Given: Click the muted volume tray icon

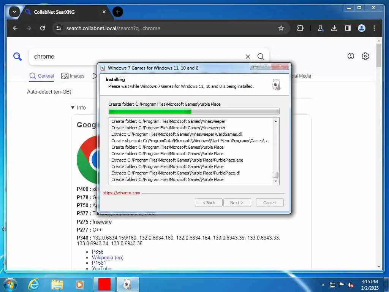Looking at the screenshot, I should coord(351,285).
